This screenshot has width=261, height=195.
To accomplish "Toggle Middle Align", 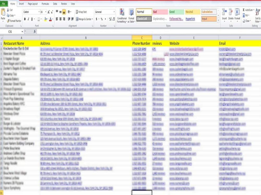I will click(x=61, y=12).
